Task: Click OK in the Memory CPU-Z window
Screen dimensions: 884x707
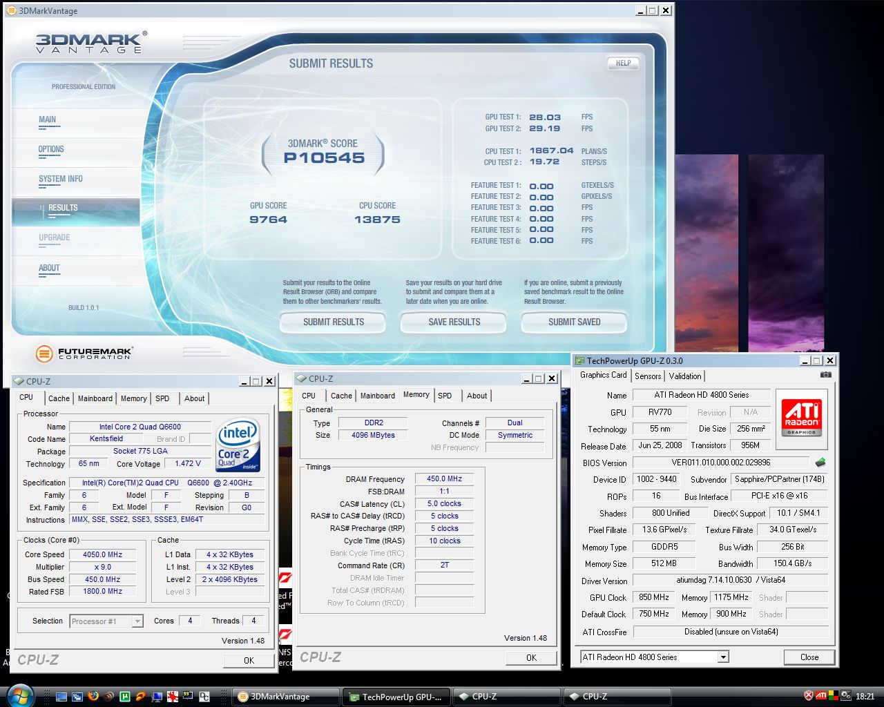Action: pos(531,657)
